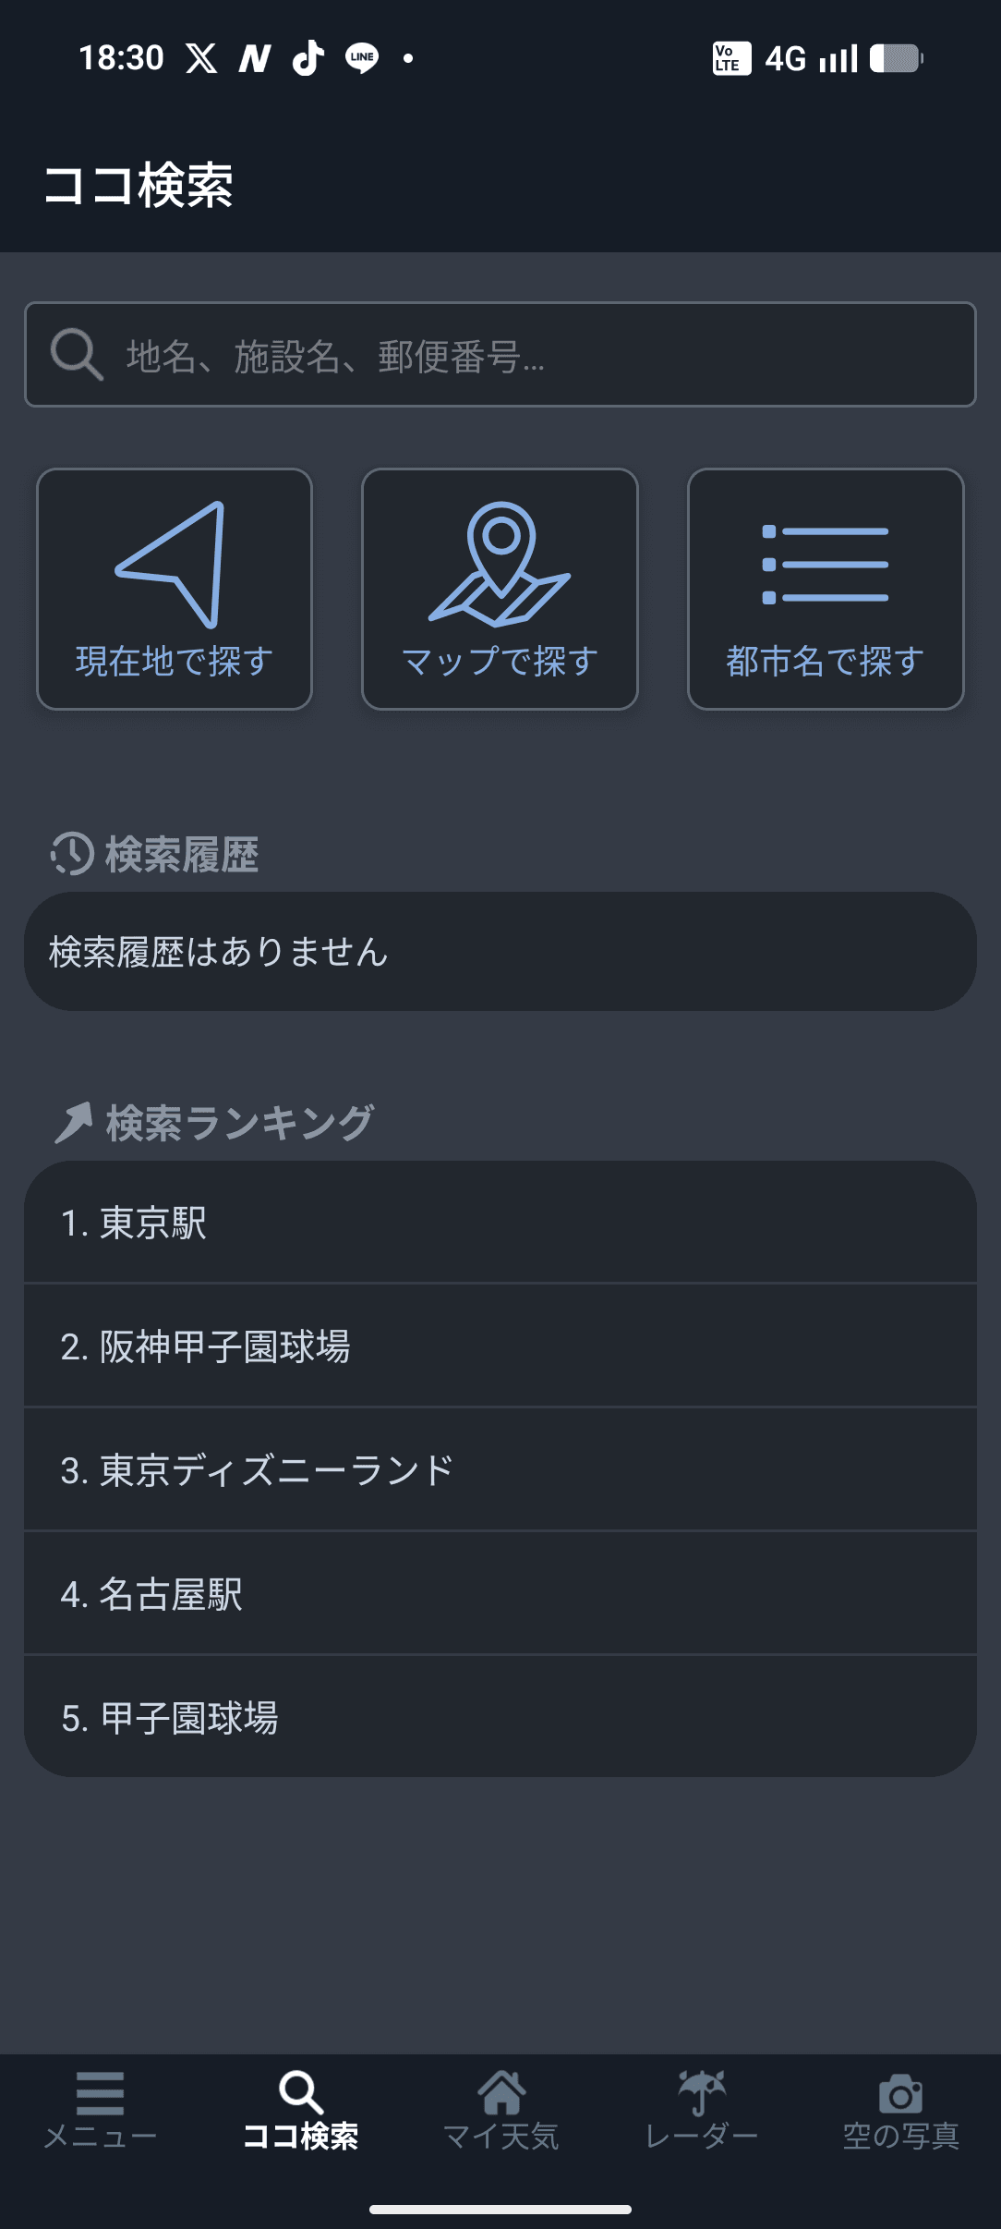Select the ココ検索 tab
Viewport: 1001px width, 2229px height.
click(x=300, y=2109)
